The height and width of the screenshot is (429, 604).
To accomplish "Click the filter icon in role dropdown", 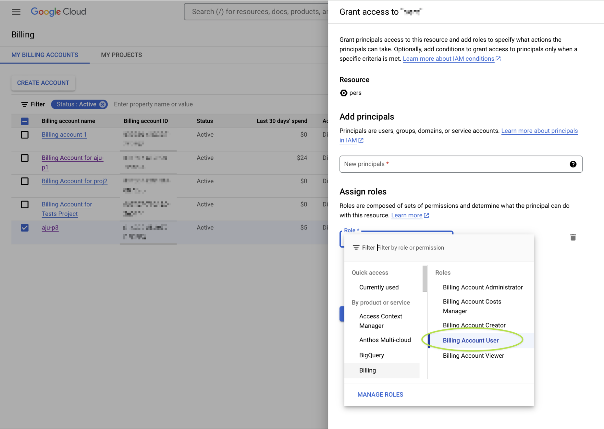I will (x=356, y=248).
